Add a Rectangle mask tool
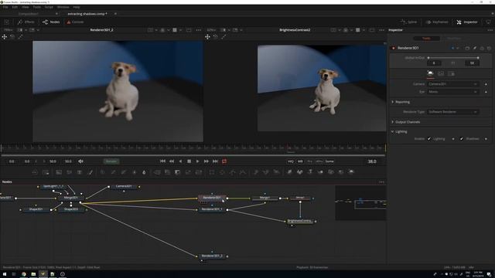Screen dimensions: 495x278 [212, 172]
